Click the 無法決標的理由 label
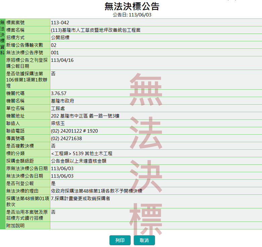 coord(23,191)
